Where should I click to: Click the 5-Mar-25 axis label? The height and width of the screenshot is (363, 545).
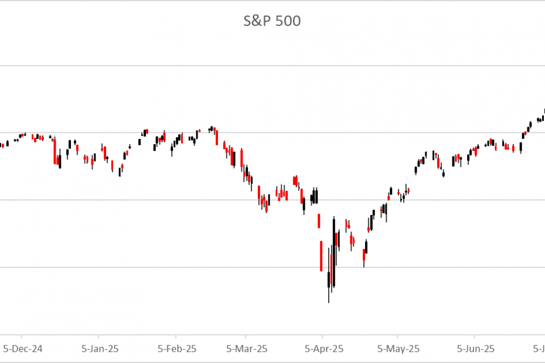click(x=247, y=348)
